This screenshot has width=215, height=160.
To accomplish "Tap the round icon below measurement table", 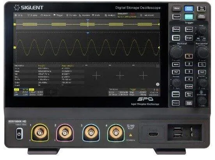I will (158, 84).
